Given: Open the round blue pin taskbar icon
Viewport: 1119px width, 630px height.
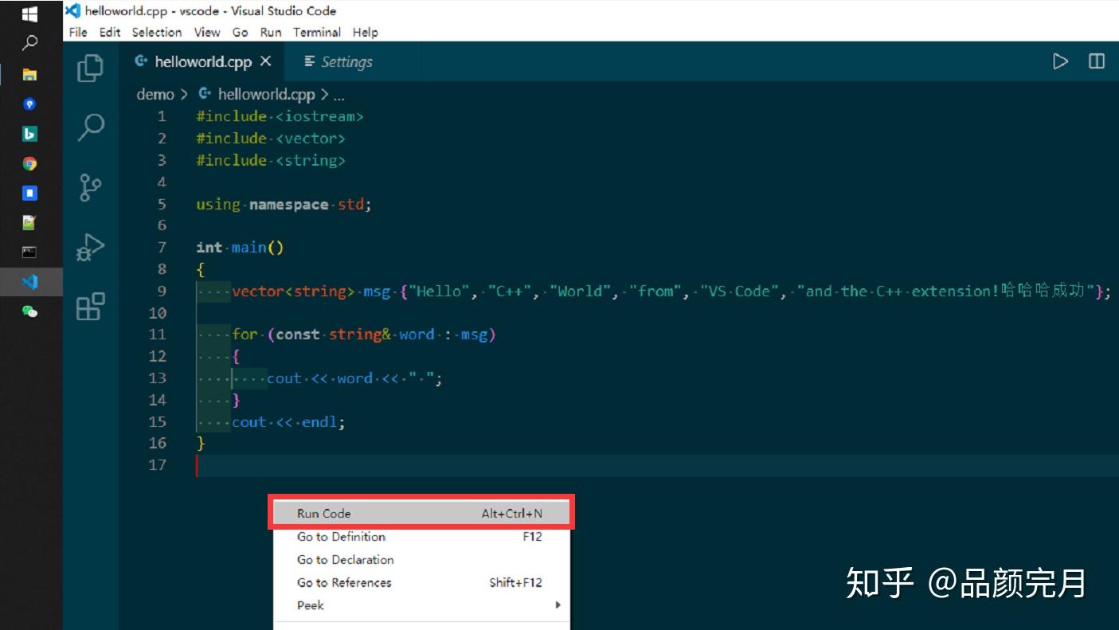Looking at the screenshot, I should coord(29,104).
